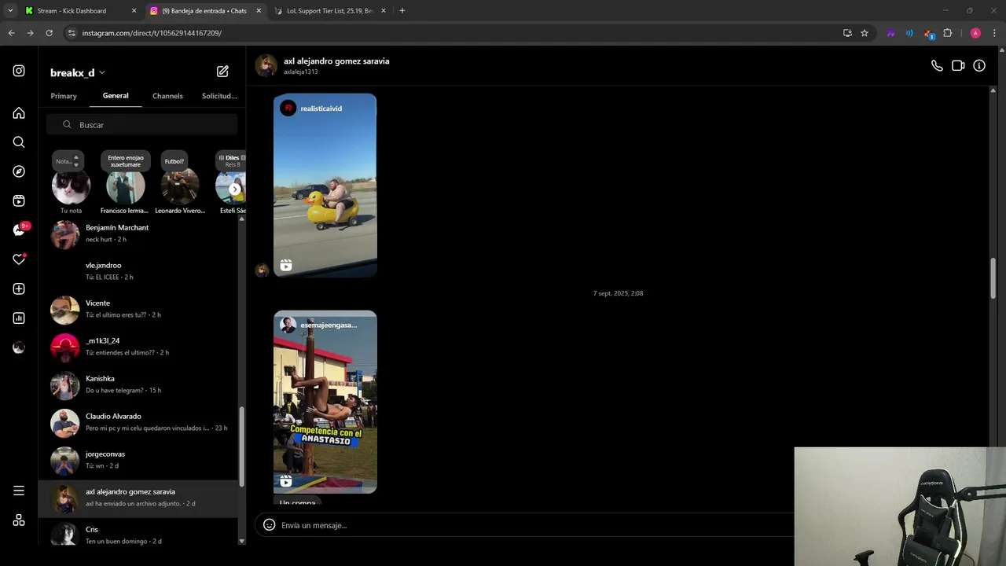Click the Buscar search field
1006x566 pixels.
tap(141, 125)
